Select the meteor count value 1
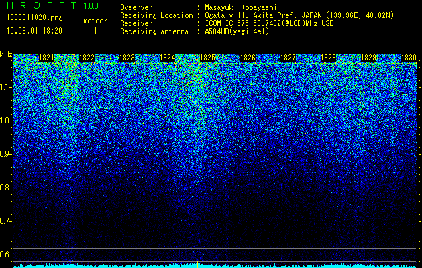Image resolution: width=422 pixels, height=268 pixels. (95, 31)
